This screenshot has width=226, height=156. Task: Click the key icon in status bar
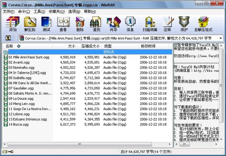pyautogui.click(x=11, y=152)
